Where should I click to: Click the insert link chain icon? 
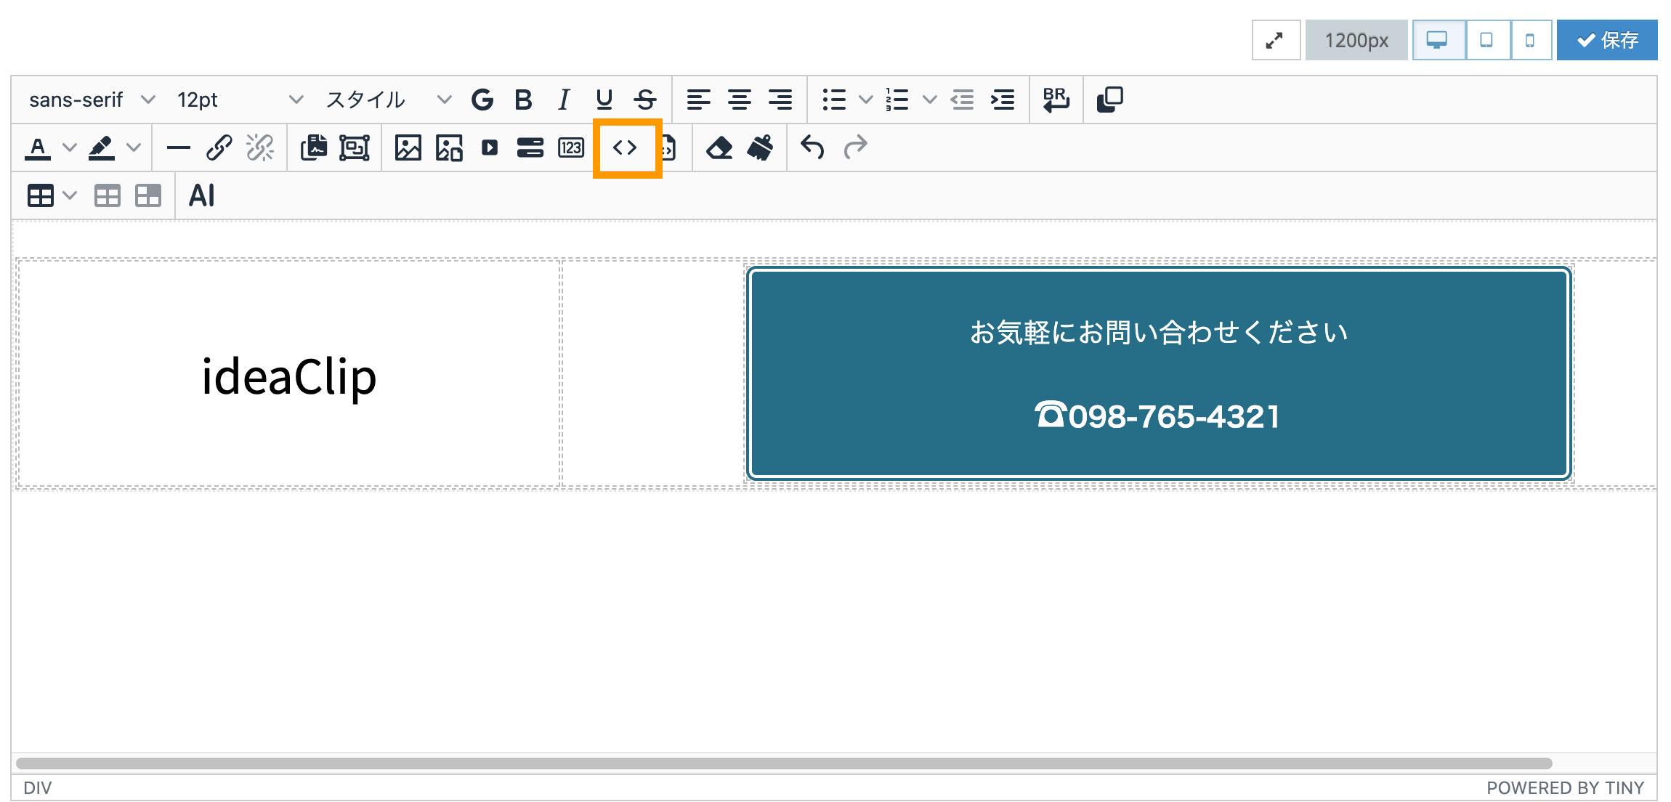tap(219, 148)
